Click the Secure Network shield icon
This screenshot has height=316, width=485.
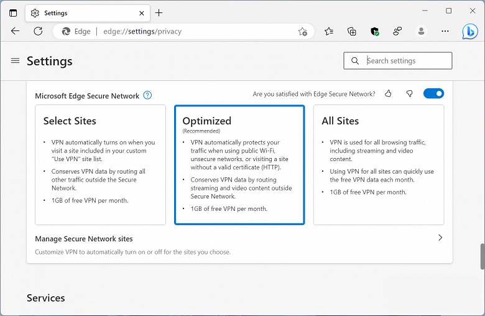374,31
